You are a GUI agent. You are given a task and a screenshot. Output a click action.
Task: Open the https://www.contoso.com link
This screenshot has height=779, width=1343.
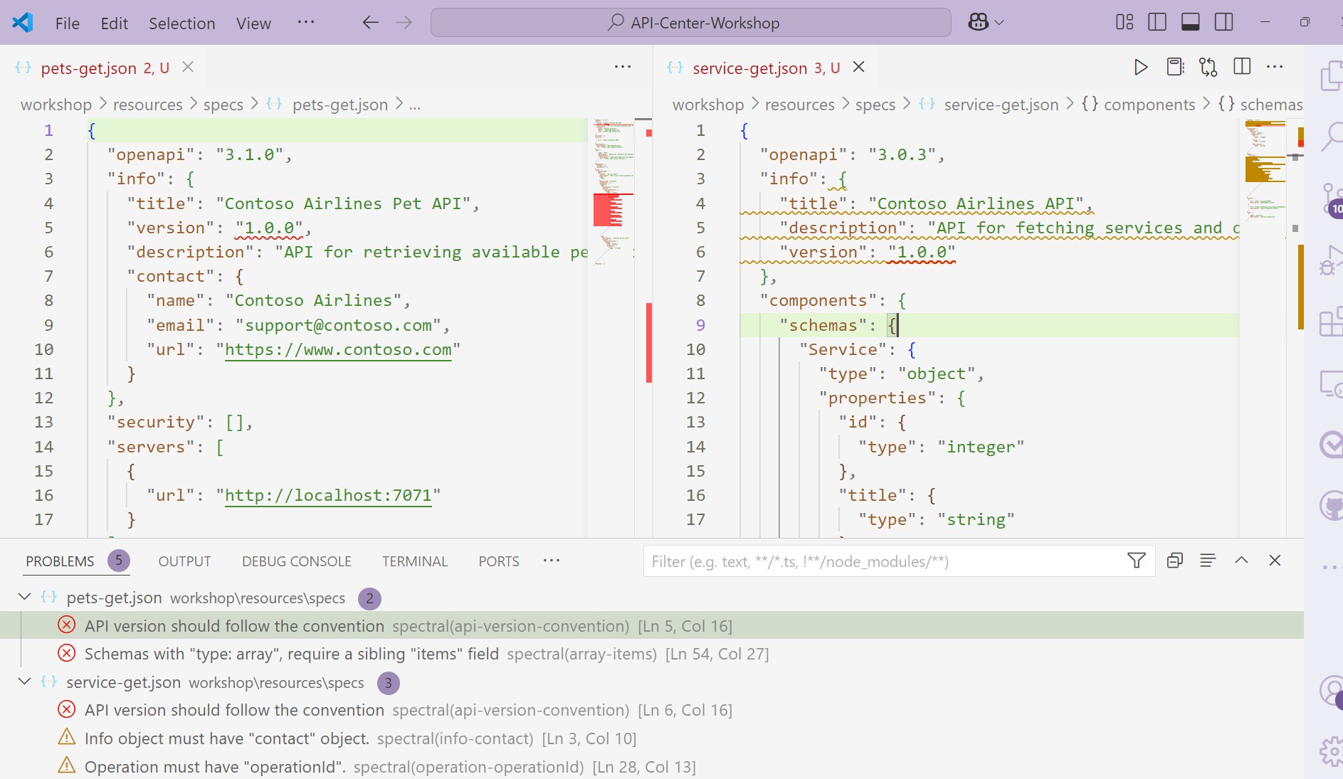pyautogui.click(x=338, y=349)
